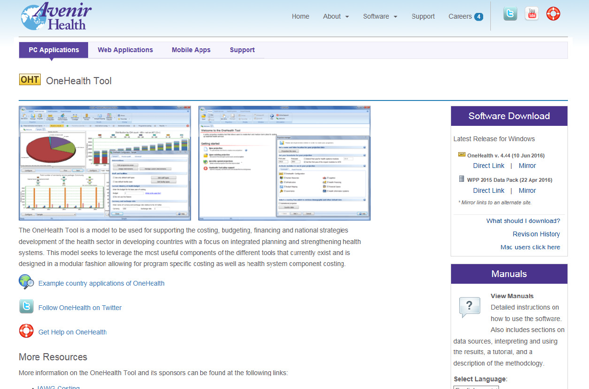Click Direct Link for OneHealth v. 4.44
The image size is (589, 389).
pyautogui.click(x=488, y=166)
